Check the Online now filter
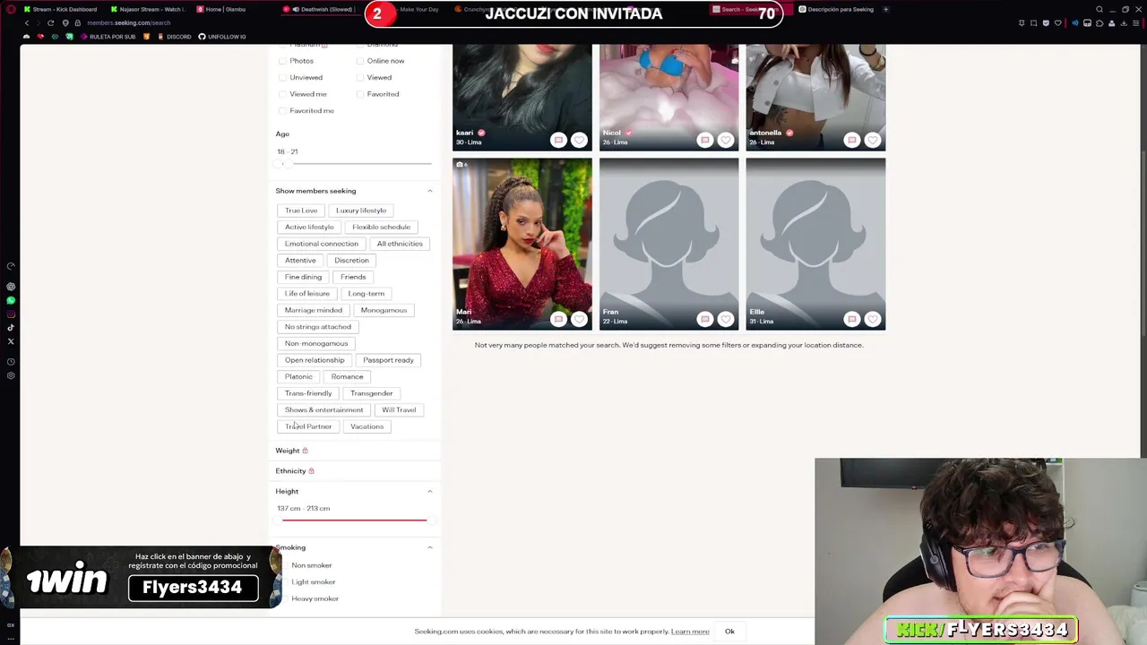Screen dimensions: 1147x645 [x=360, y=61]
